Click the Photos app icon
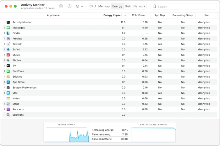The height and width of the screenshot is (146, 220). pyautogui.click(x=8, y=60)
